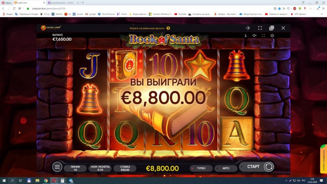Screen dimensions: 327x184
Task: Click the next game arrow icon
Action: [248, 28]
